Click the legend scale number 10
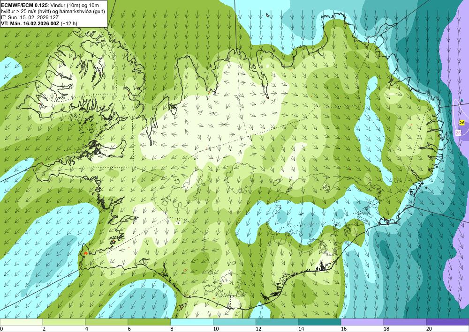 click(x=216, y=329)
